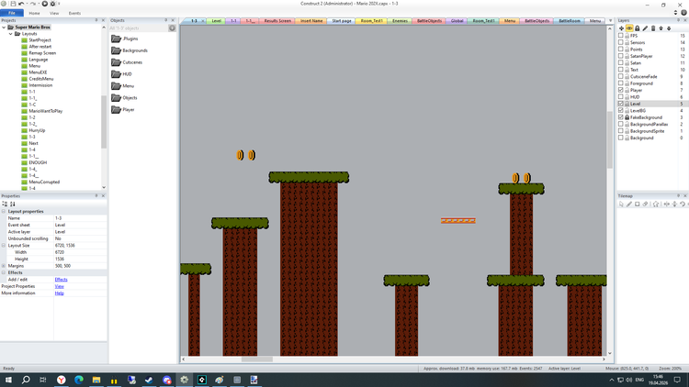Screen dimensions: 689x387
Task: Open the File menu
Action: 12,13
